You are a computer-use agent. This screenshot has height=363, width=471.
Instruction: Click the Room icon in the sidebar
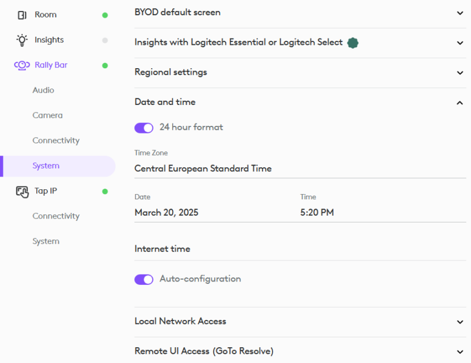click(x=23, y=15)
